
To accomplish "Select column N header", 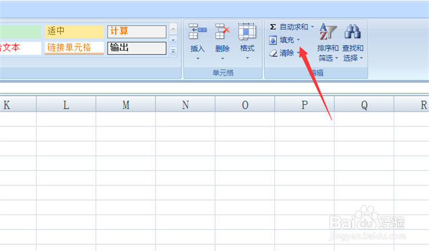I will point(185,104).
